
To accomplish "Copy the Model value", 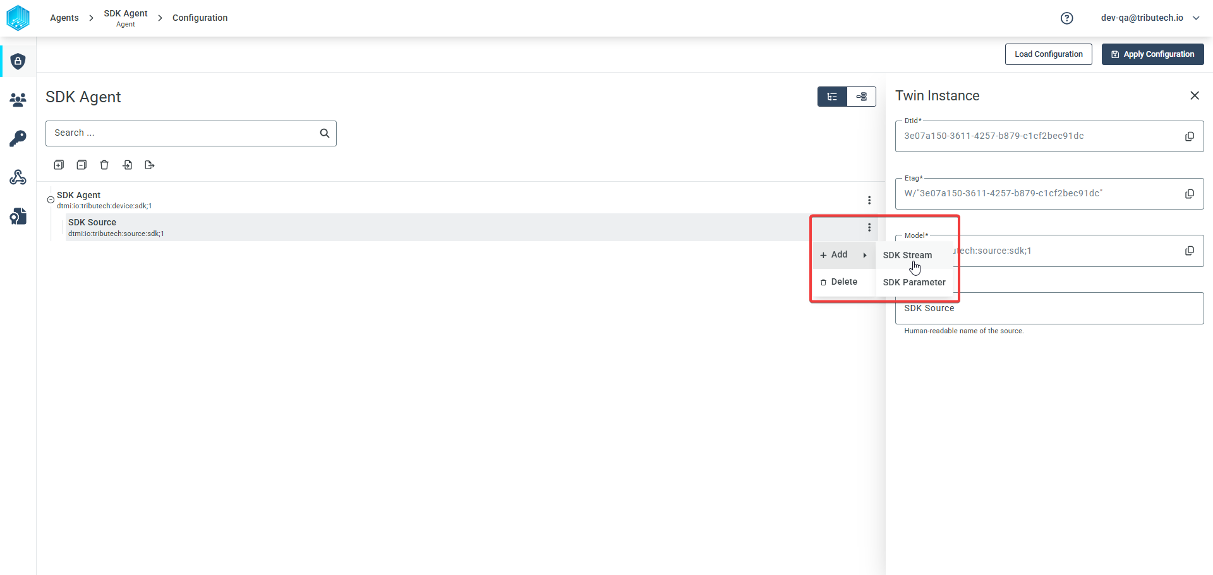I will (1190, 251).
